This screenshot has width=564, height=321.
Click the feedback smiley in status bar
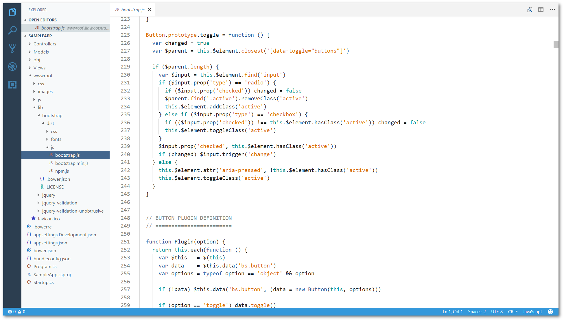click(x=550, y=311)
